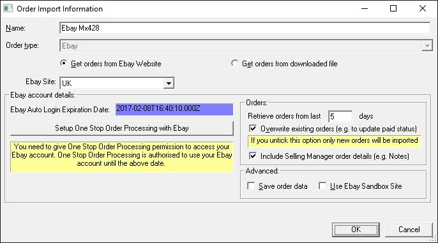Viewport: 438px width, 243px height.
Task: Confirm with the OK button
Action: [x=356, y=230]
